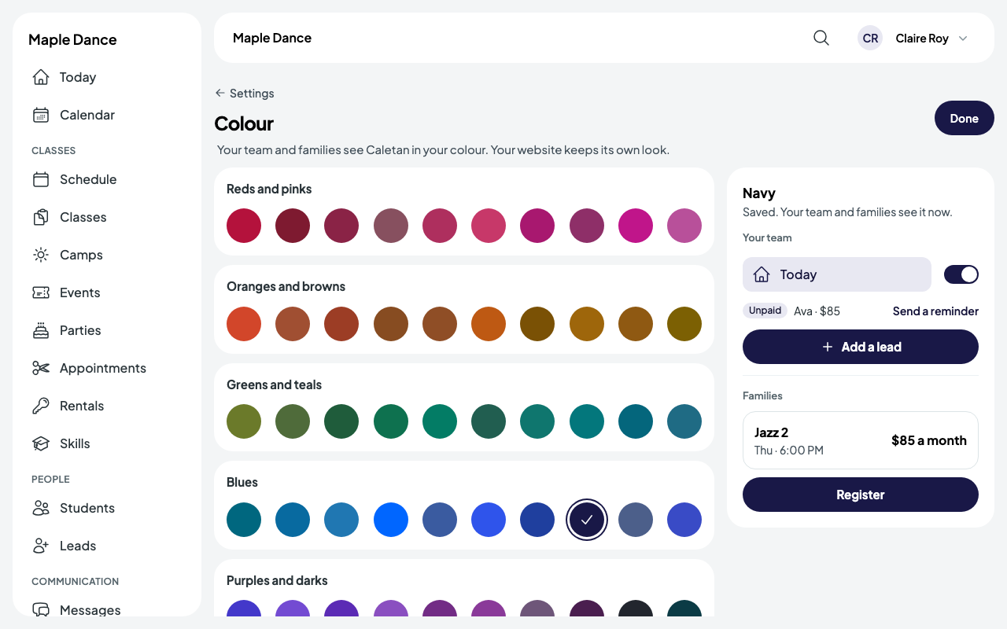Expand the Claire Roy account chevron

[963, 39]
